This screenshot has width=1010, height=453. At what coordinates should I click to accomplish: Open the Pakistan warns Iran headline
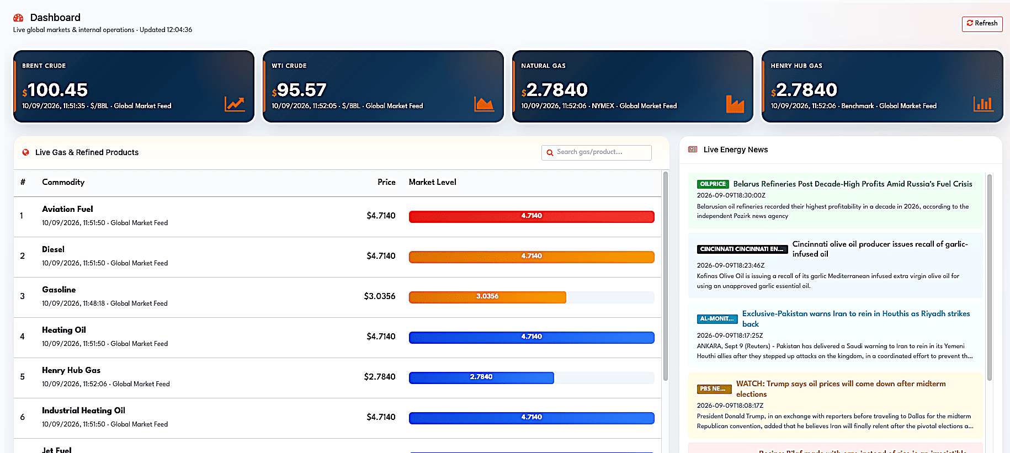click(856, 319)
